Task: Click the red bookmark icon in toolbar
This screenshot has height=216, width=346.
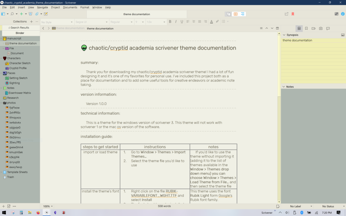Action: pyautogui.click(x=293, y=14)
